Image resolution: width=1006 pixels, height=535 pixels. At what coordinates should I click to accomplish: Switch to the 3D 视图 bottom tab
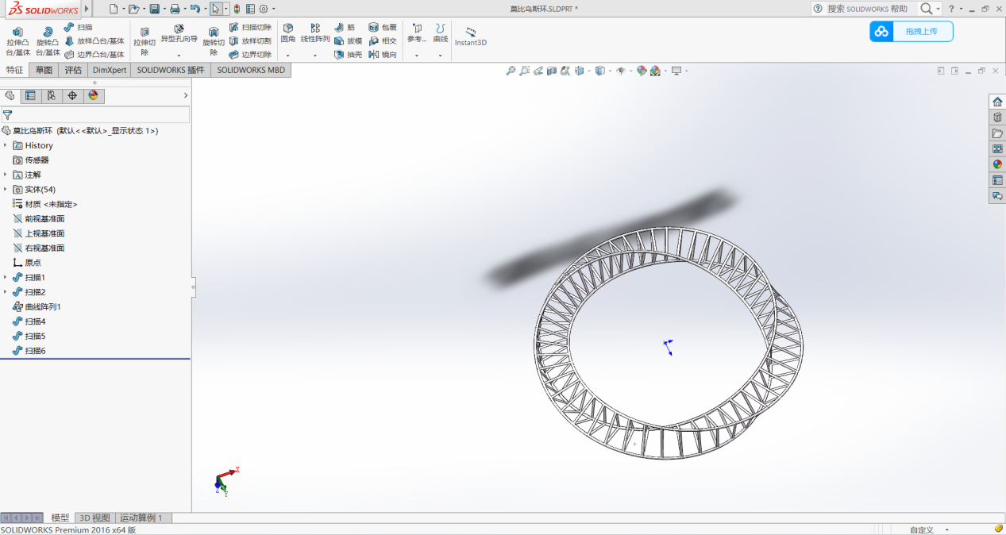pyautogui.click(x=94, y=518)
